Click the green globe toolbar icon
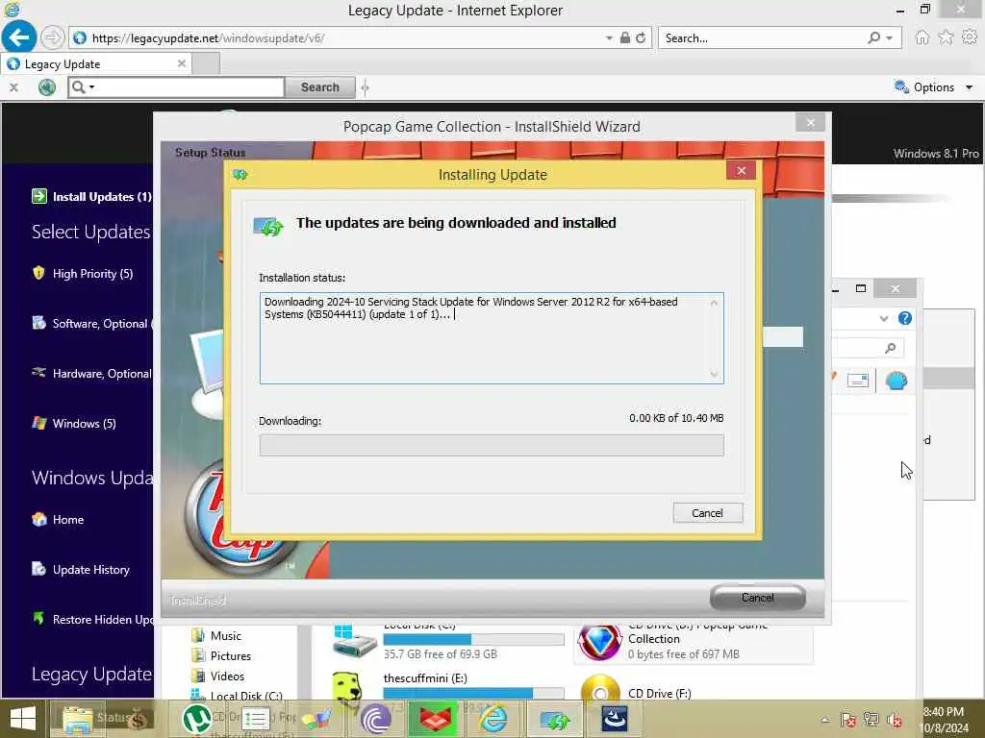The image size is (985, 738). click(46, 87)
